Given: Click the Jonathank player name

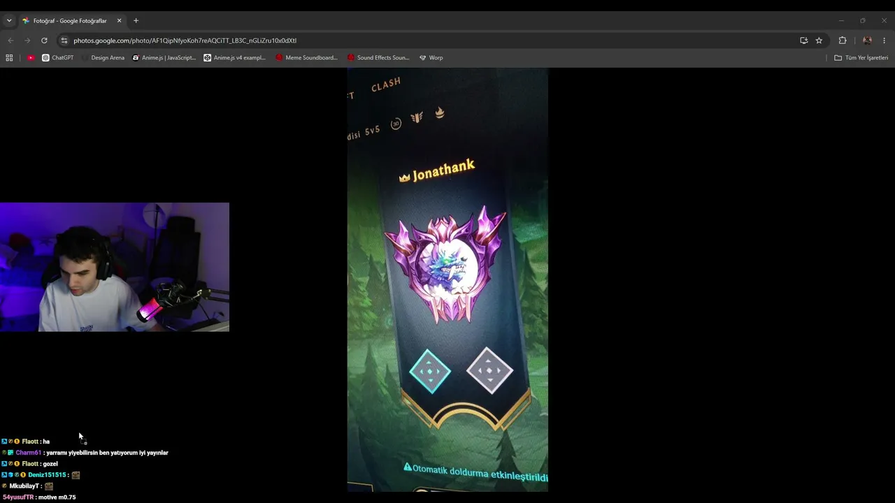Looking at the screenshot, I should (443, 170).
